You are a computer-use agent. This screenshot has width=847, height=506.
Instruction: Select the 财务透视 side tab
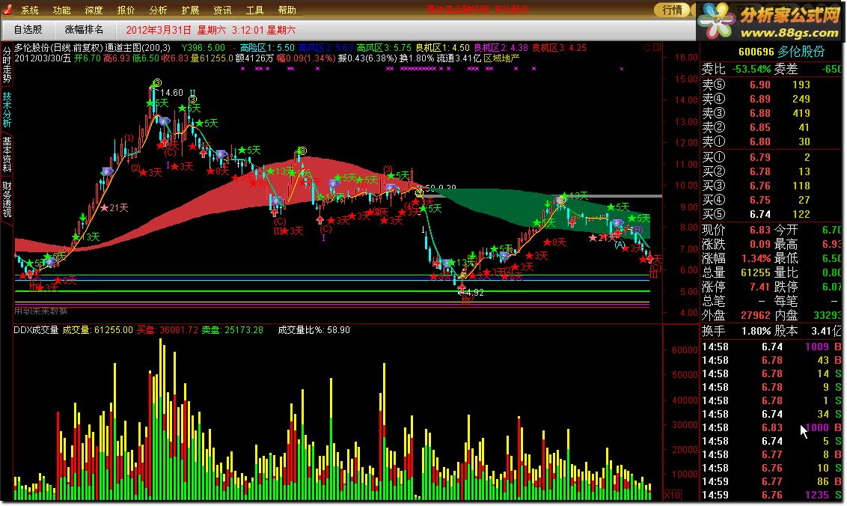[x=7, y=199]
